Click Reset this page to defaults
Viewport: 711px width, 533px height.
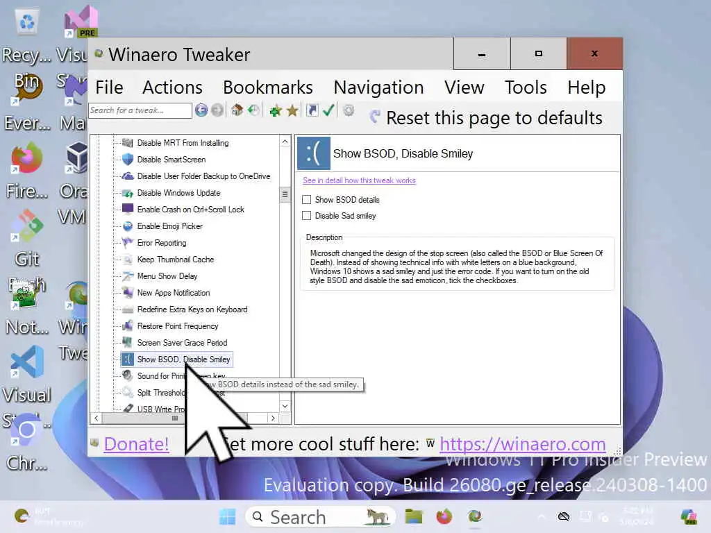coord(487,118)
